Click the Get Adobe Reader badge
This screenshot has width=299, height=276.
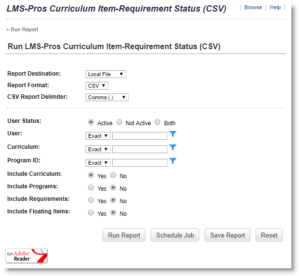[x=26, y=256]
